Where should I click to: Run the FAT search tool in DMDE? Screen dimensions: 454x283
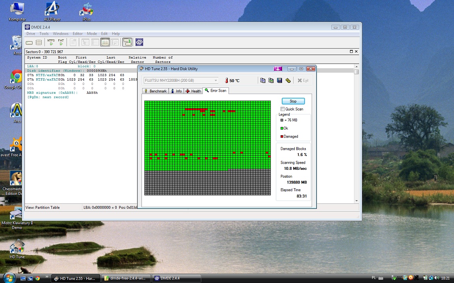(61, 42)
